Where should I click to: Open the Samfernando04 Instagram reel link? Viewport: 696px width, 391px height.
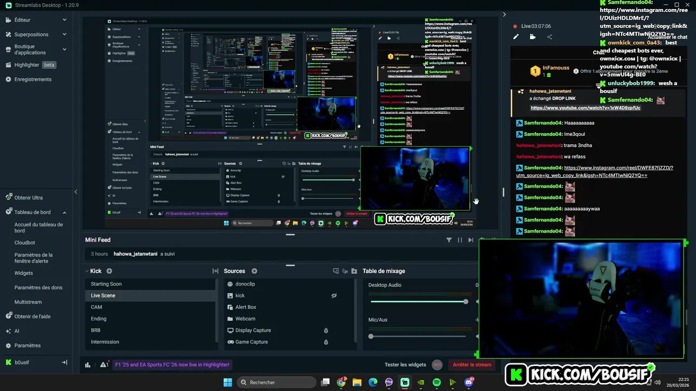[594, 172]
